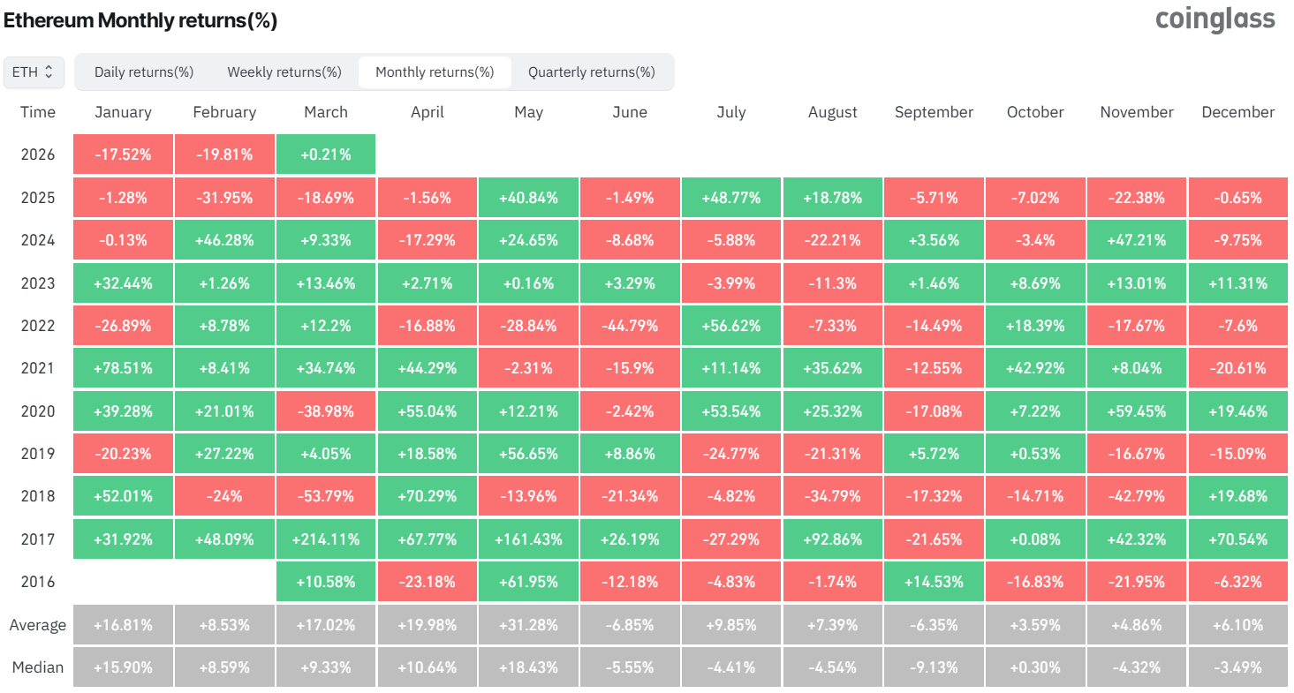
Task: Click the +48.77% July 2025 cell
Action: [x=731, y=198]
